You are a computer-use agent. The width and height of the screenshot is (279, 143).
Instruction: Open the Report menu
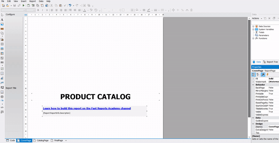click(32, 1)
